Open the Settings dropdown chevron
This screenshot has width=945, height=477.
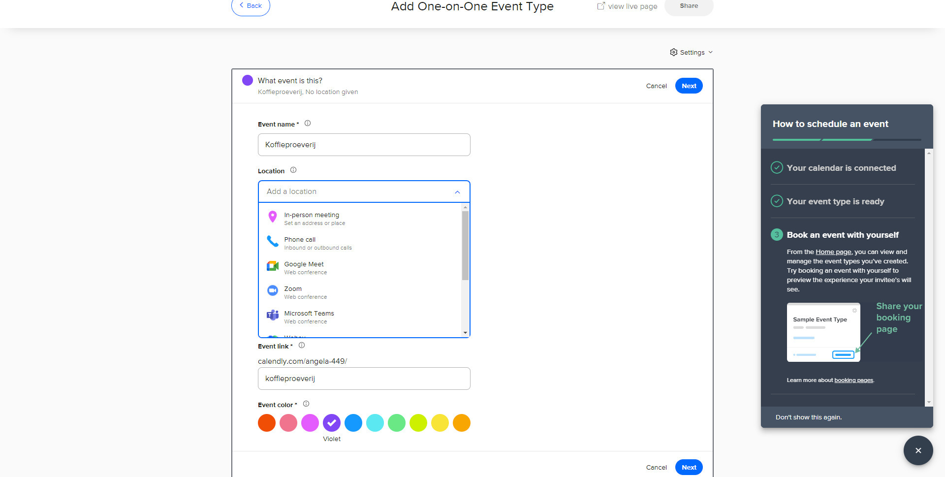[710, 52]
